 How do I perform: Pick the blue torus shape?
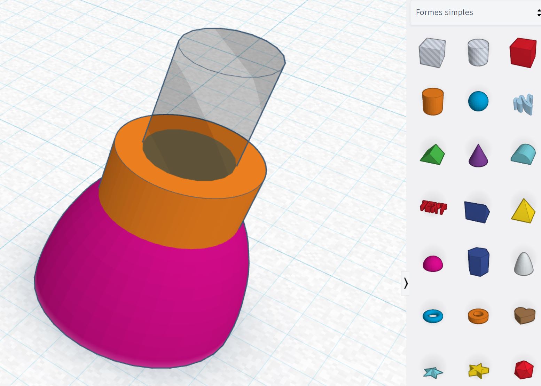[x=433, y=316]
